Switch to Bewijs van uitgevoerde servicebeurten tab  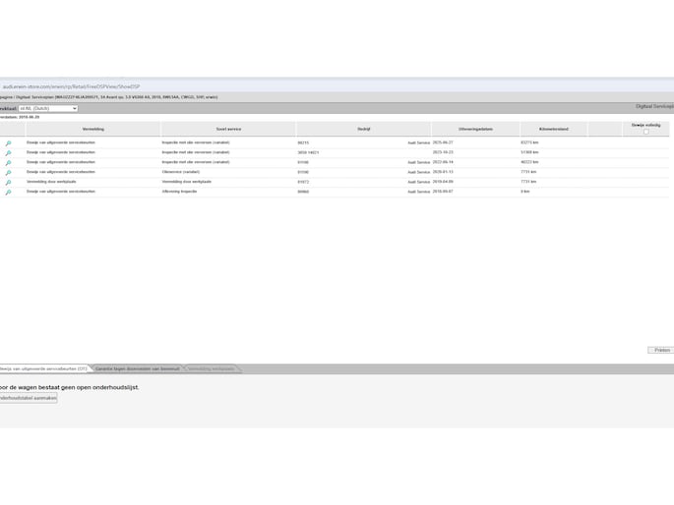[43, 368]
